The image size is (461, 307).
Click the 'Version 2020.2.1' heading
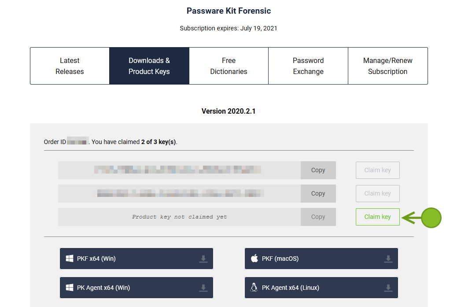pos(229,111)
